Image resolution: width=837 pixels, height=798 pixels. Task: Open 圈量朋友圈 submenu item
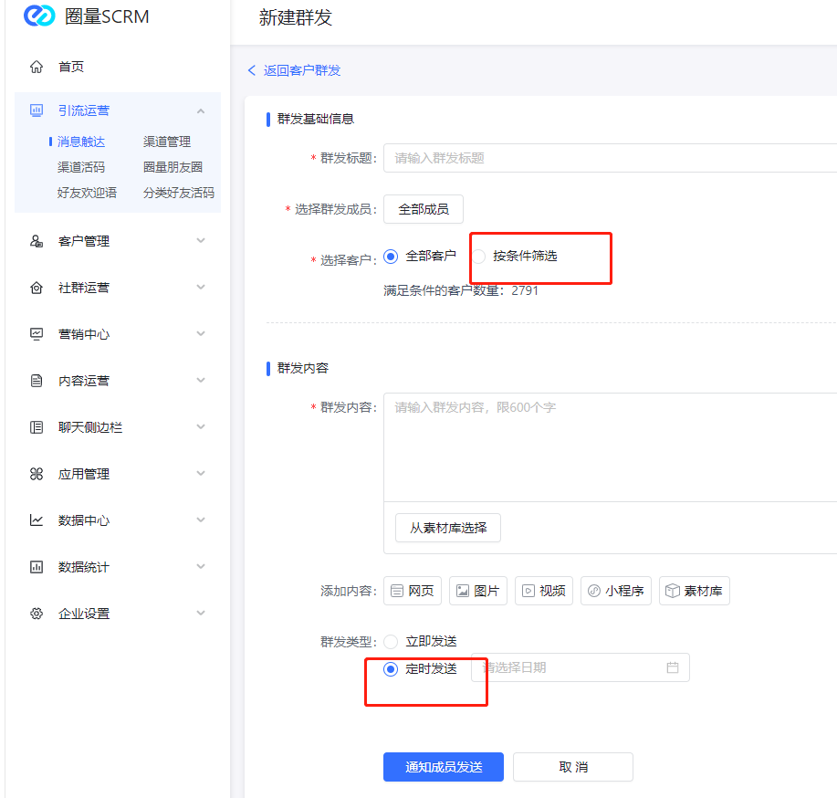(173, 167)
